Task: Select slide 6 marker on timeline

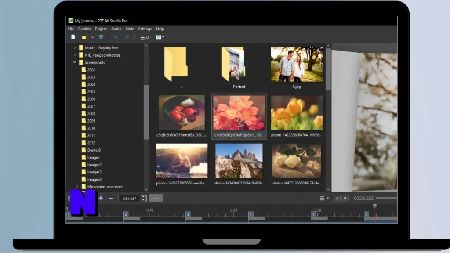Action: [x=366, y=214]
